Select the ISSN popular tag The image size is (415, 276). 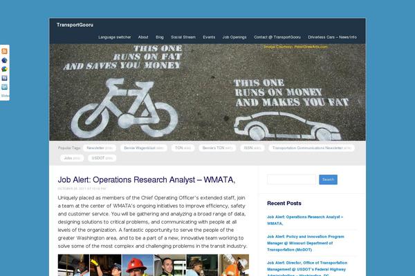(252, 148)
